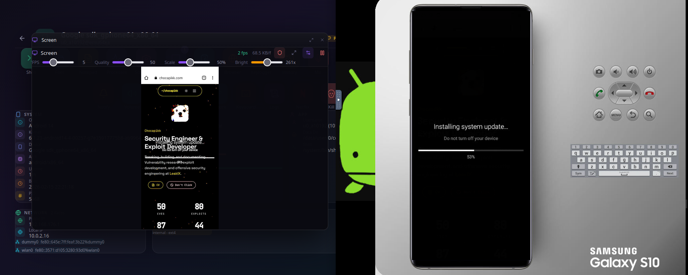
Task: Click the emulator MENU button
Action: [x=616, y=115]
